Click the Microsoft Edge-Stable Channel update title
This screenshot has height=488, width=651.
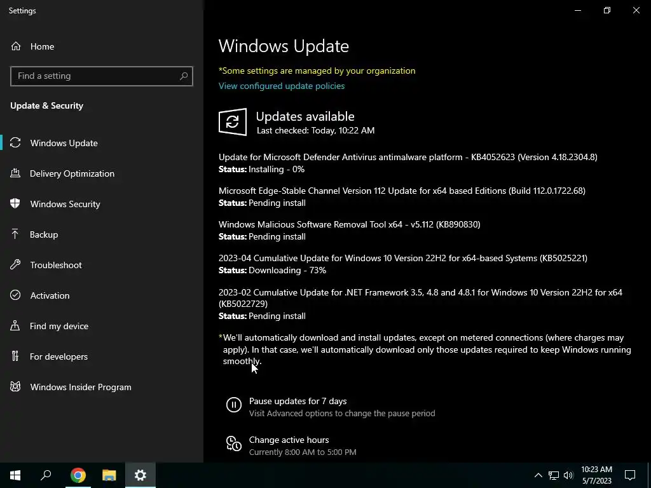[x=402, y=191]
